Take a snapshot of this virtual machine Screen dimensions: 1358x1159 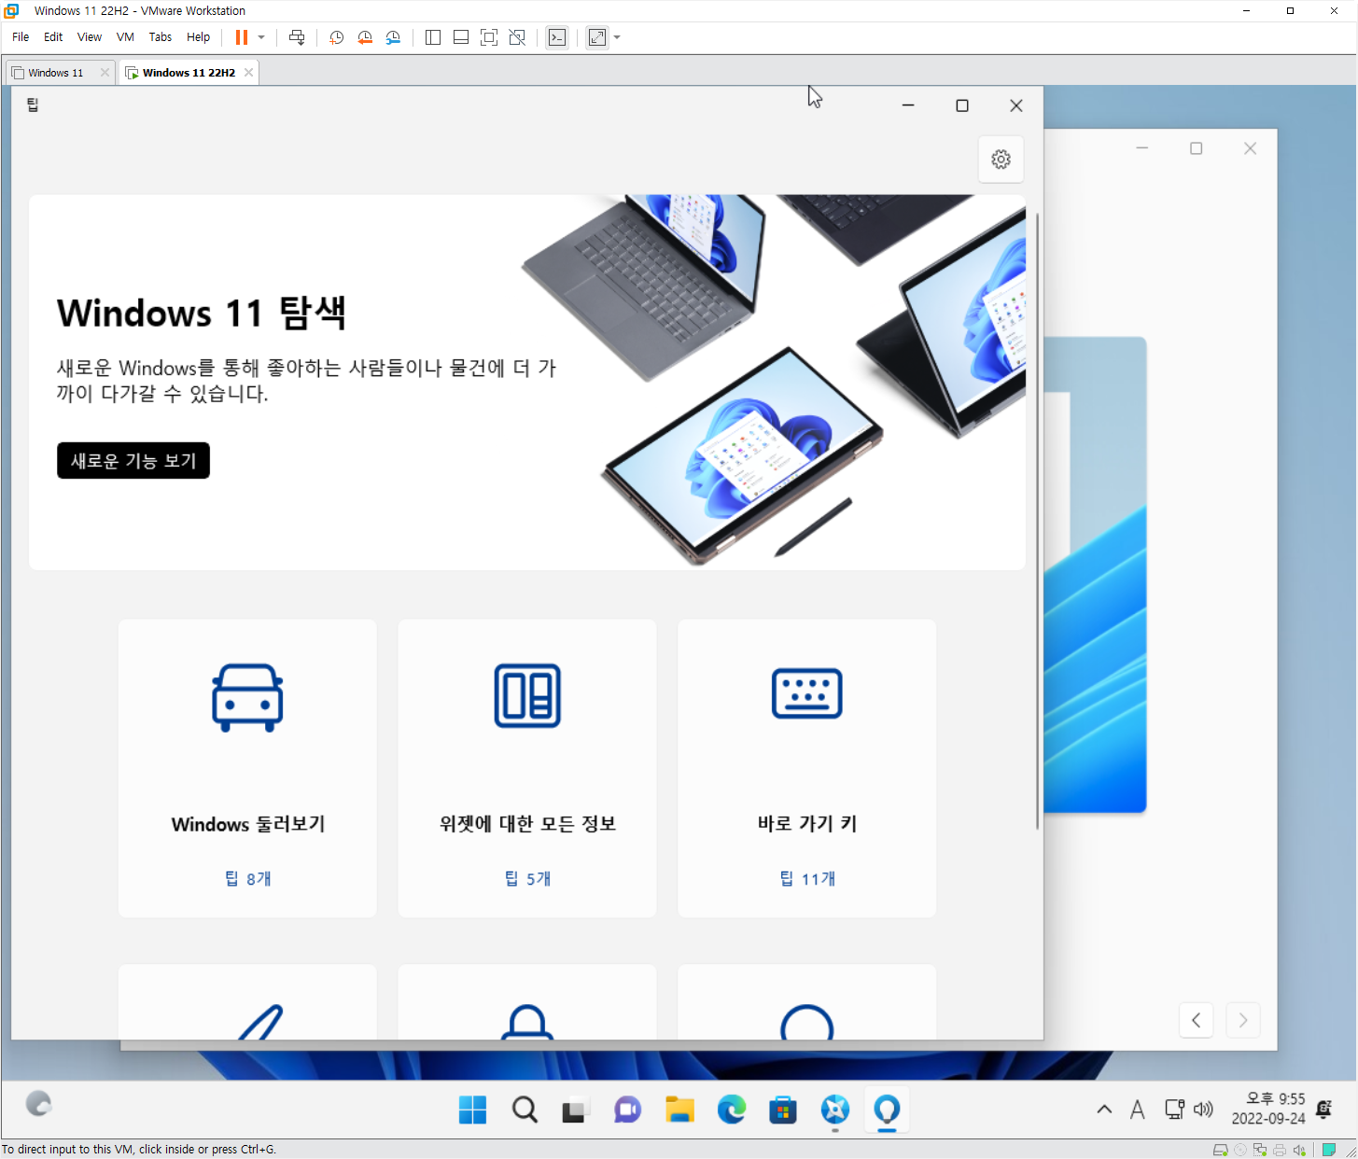(337, 37)
